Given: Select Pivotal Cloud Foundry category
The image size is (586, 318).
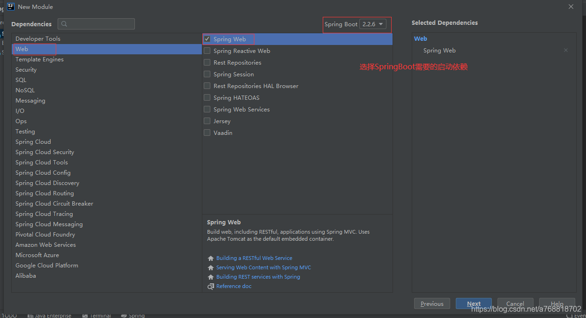Looking at the screenshot, I should [107, 235].
